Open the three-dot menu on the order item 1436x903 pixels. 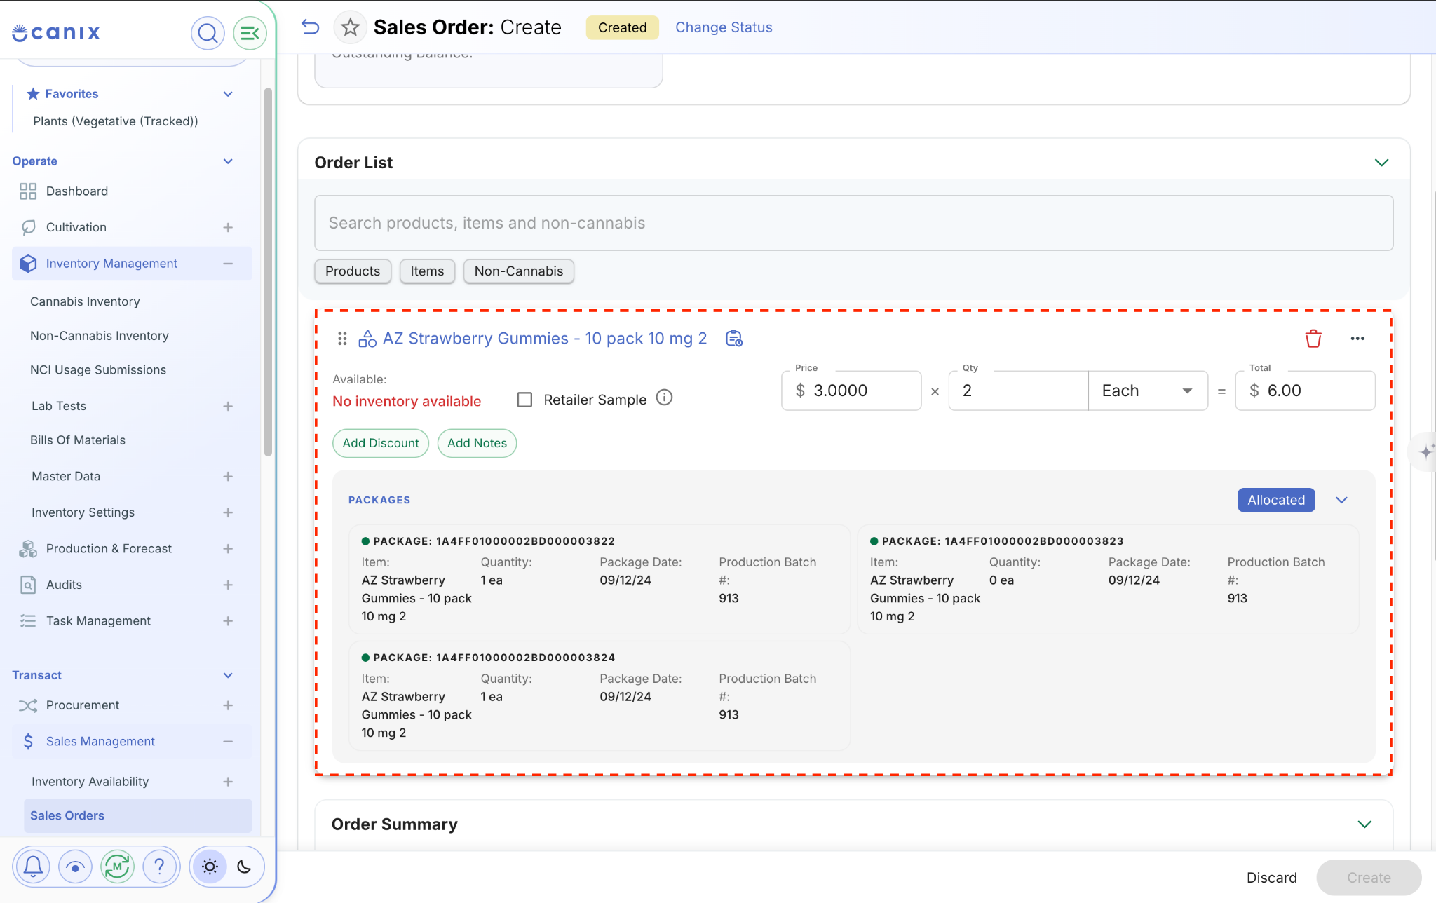(1357, 339)
